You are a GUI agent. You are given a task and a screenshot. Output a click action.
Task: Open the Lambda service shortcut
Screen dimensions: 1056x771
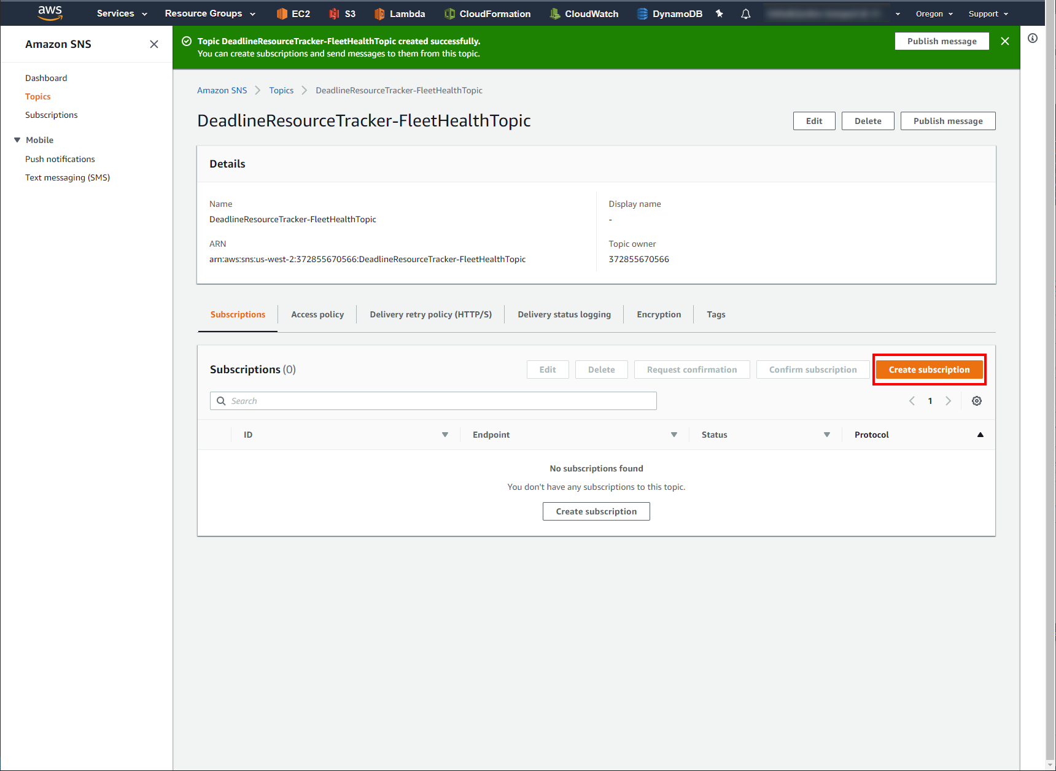[x=400, y=14]
